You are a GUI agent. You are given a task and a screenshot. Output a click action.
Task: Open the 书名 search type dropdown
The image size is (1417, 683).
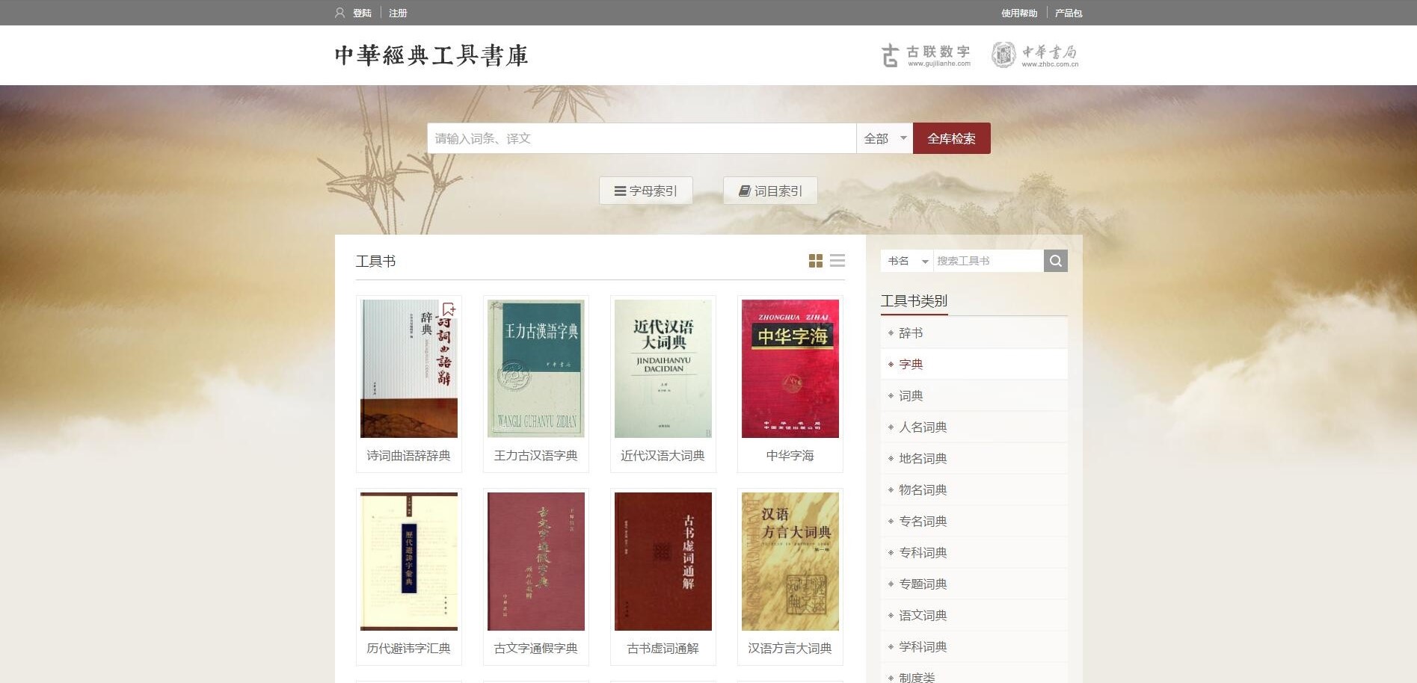pyautogui.click(x=907, y=261)
